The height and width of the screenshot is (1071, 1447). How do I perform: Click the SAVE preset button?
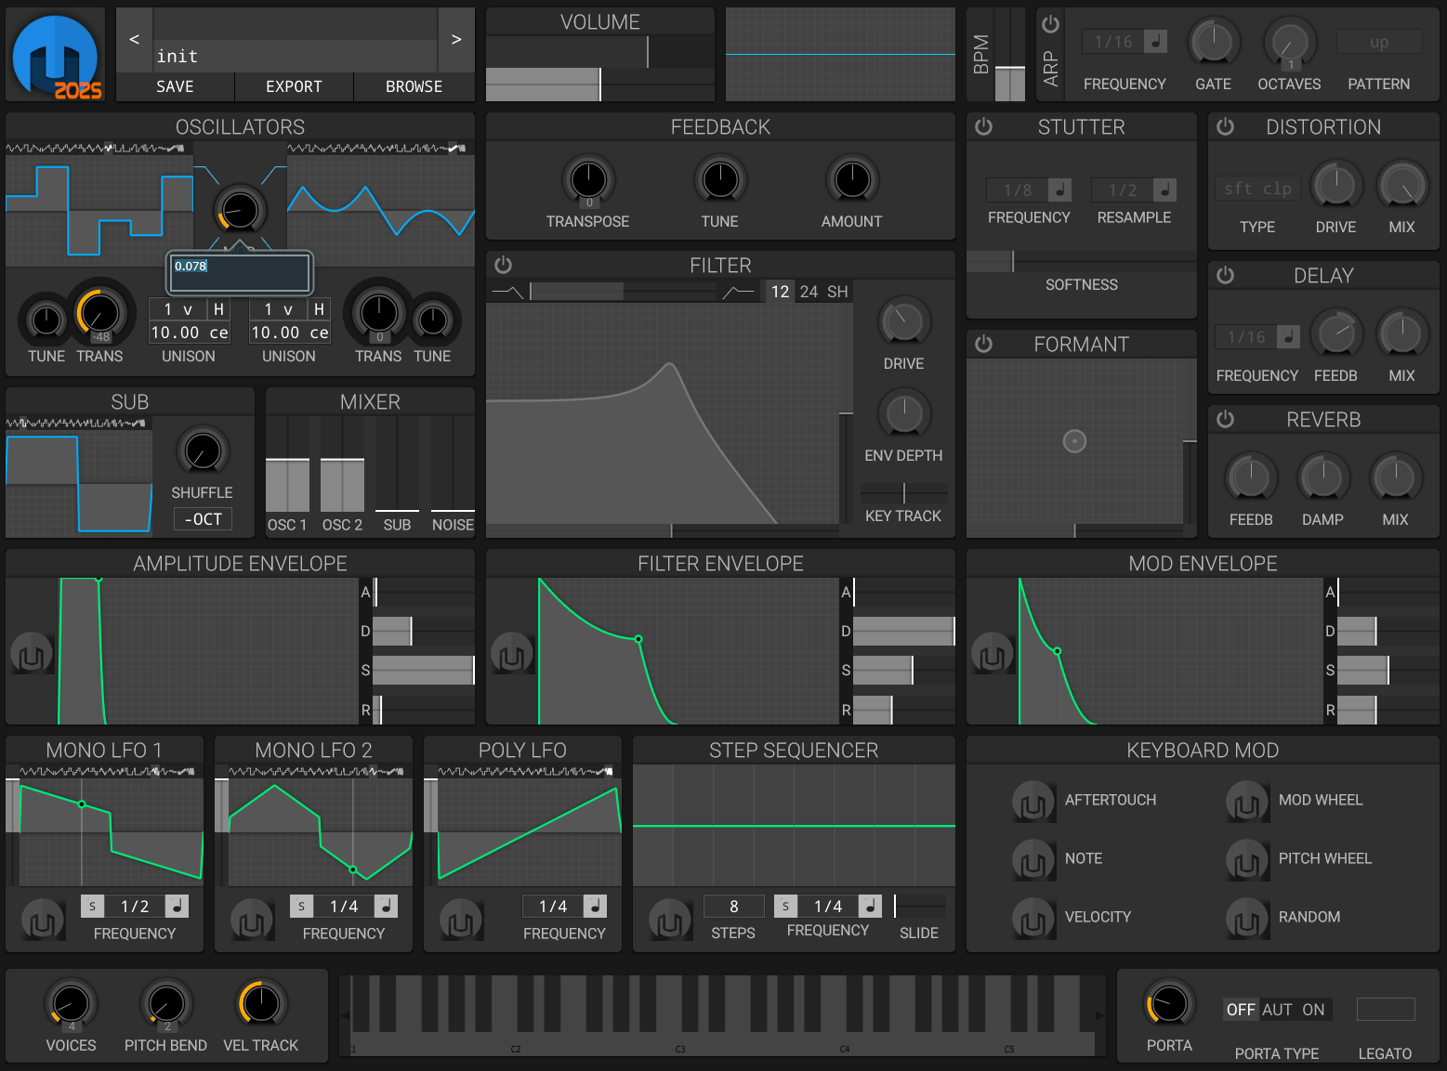pos(175,86)
